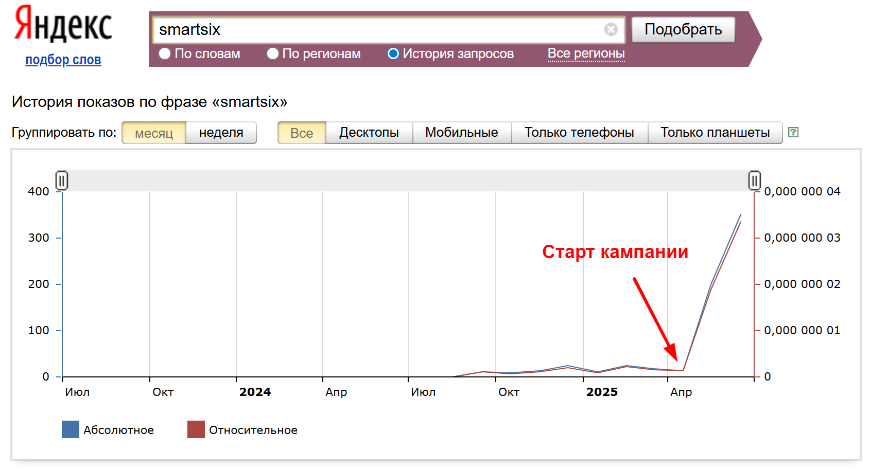Viewport: 871px width, 470px height.
Task: Group the chart by месяц
Action: click(154, 133)
